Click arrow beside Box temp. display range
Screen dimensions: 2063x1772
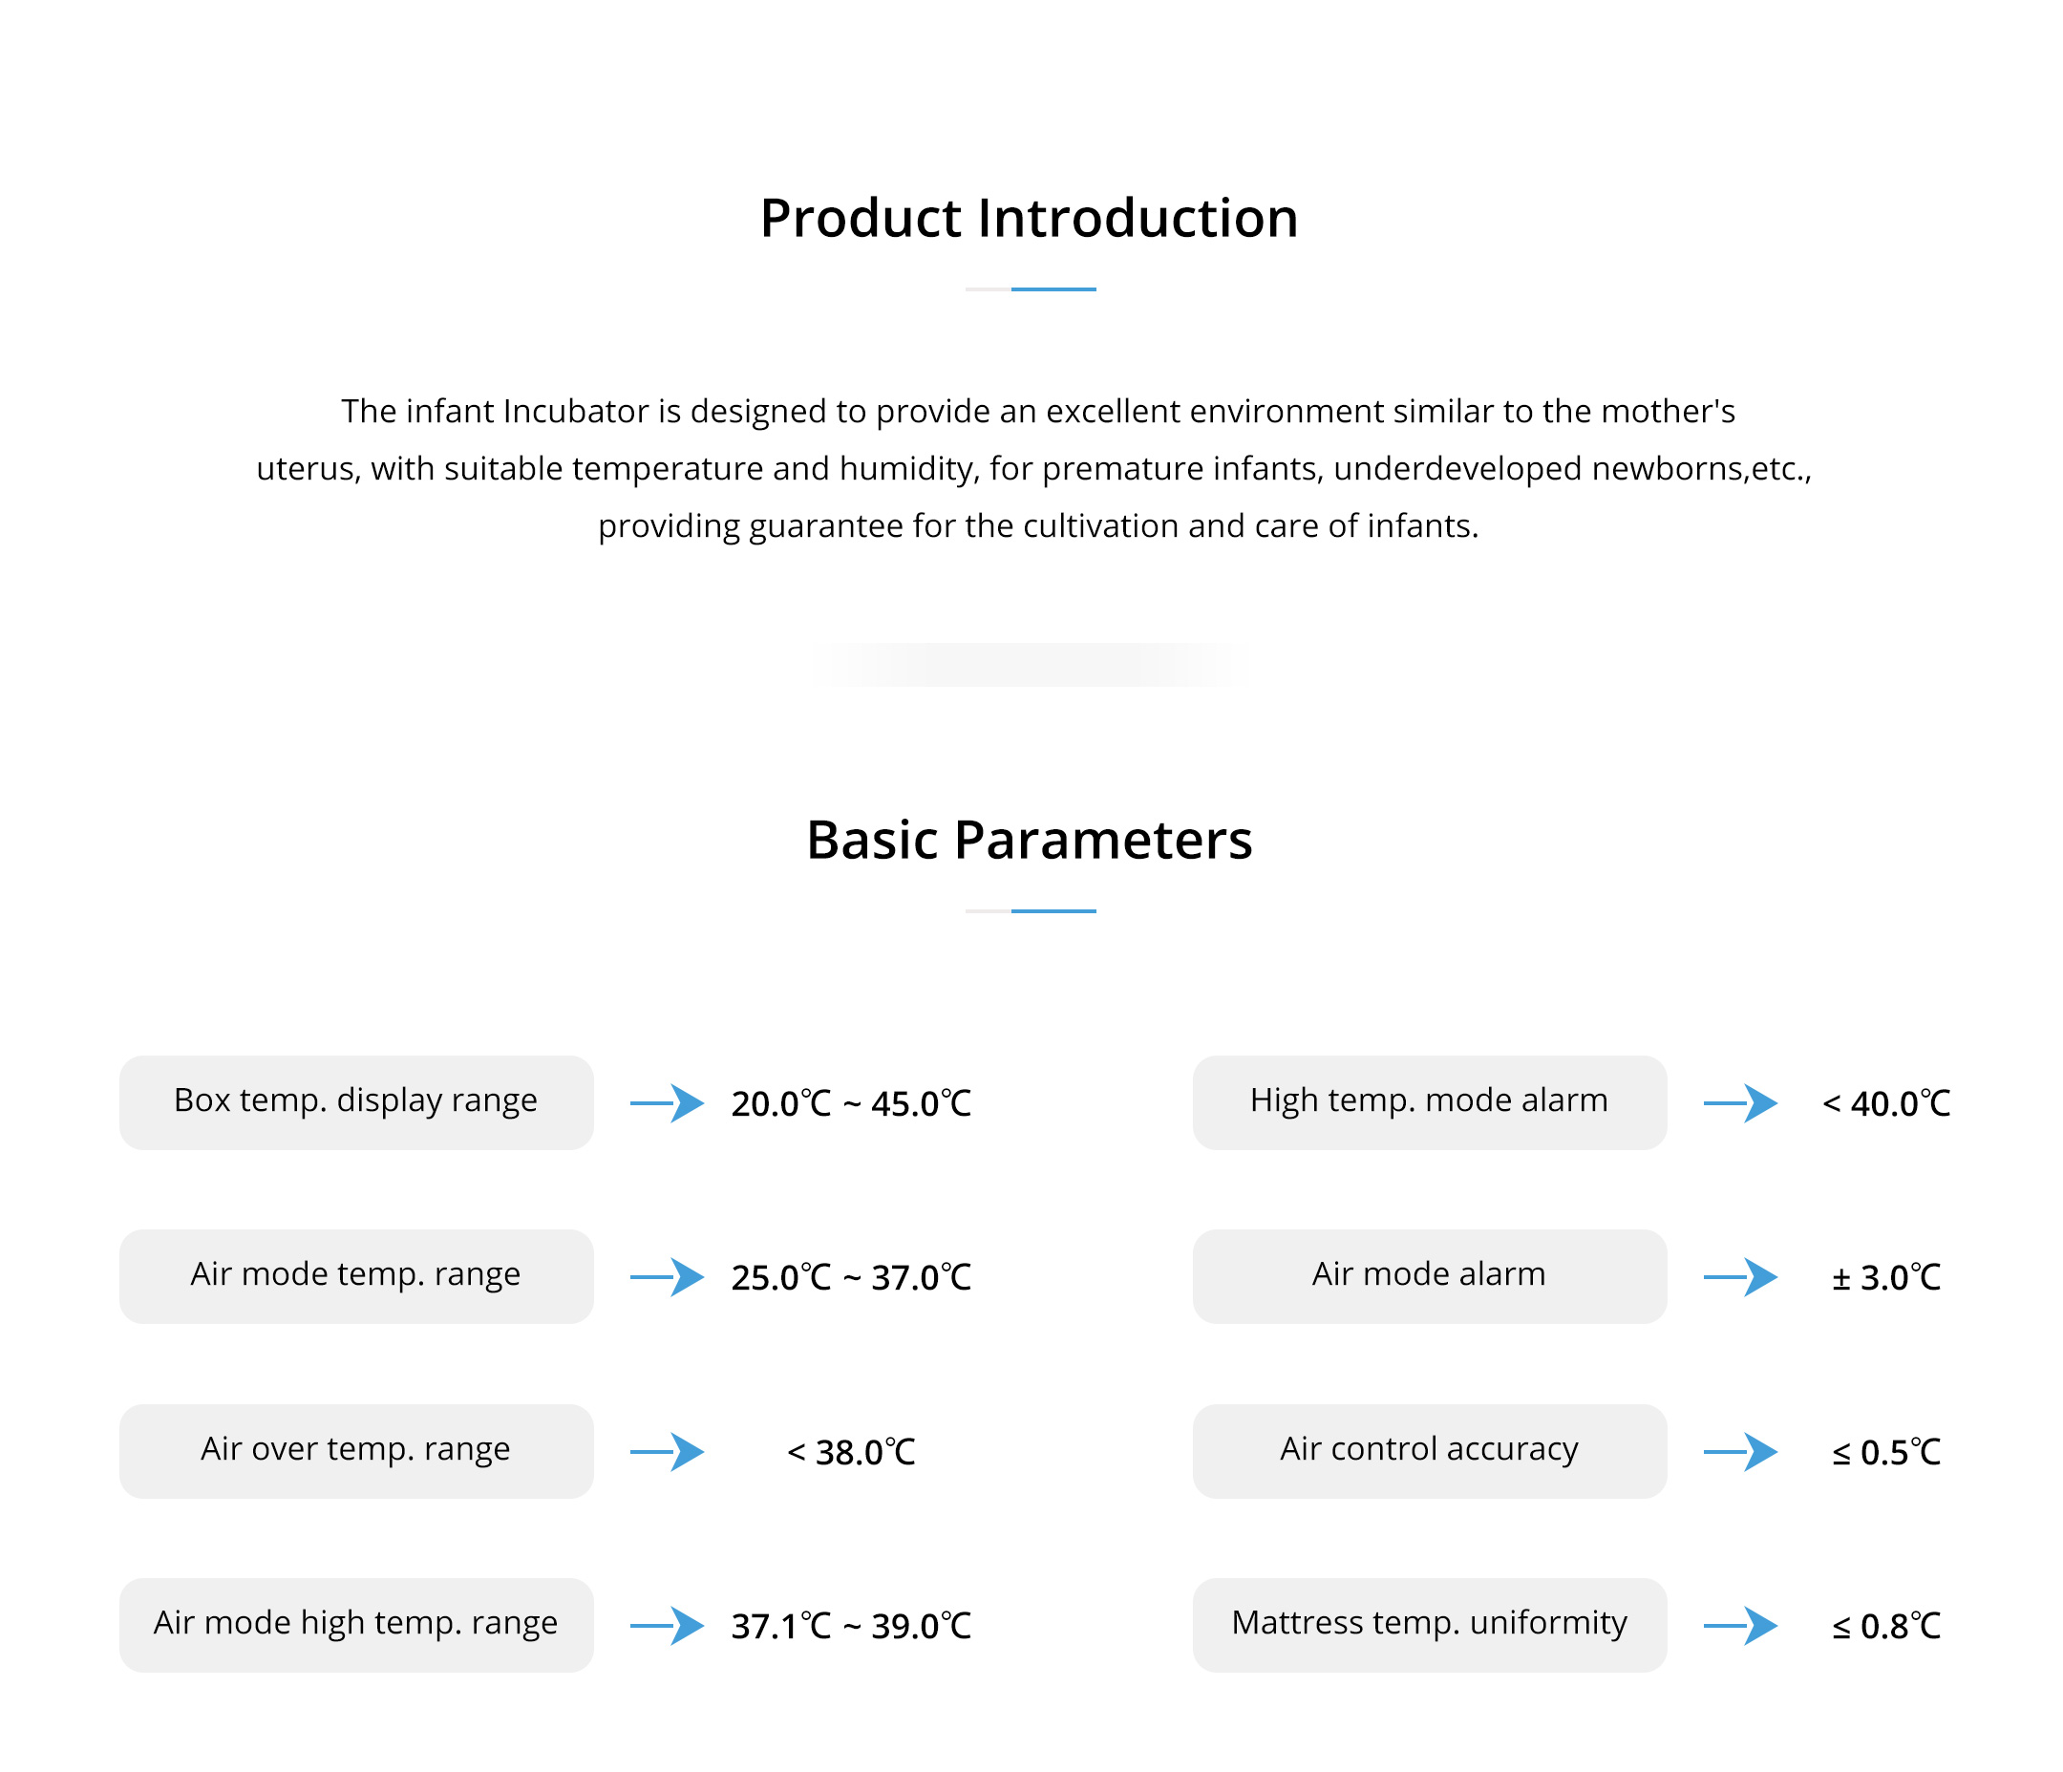point(667,1103)
